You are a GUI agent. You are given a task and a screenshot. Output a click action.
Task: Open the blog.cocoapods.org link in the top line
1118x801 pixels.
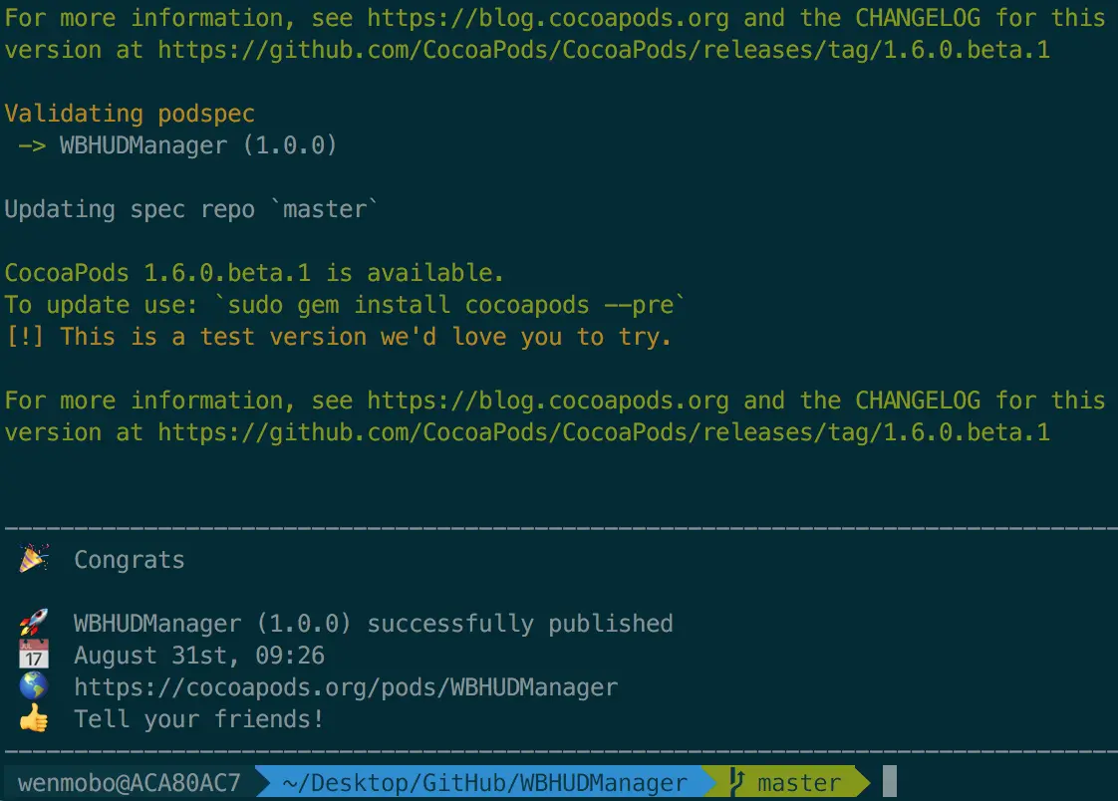[548, 18]
